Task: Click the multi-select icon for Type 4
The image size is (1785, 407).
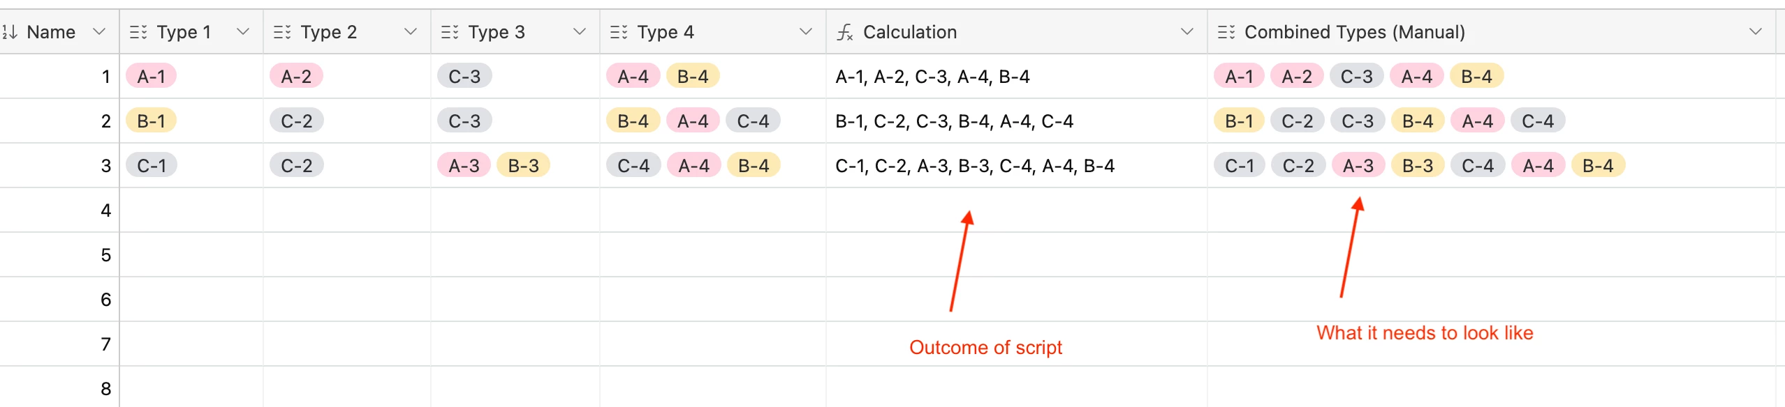Action: [x=619, y=32]
